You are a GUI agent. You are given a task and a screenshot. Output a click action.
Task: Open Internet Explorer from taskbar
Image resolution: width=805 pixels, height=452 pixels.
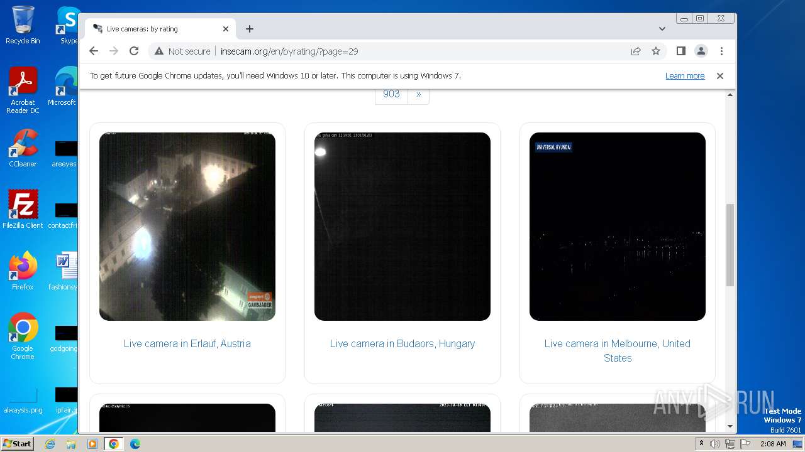(50, 444)
